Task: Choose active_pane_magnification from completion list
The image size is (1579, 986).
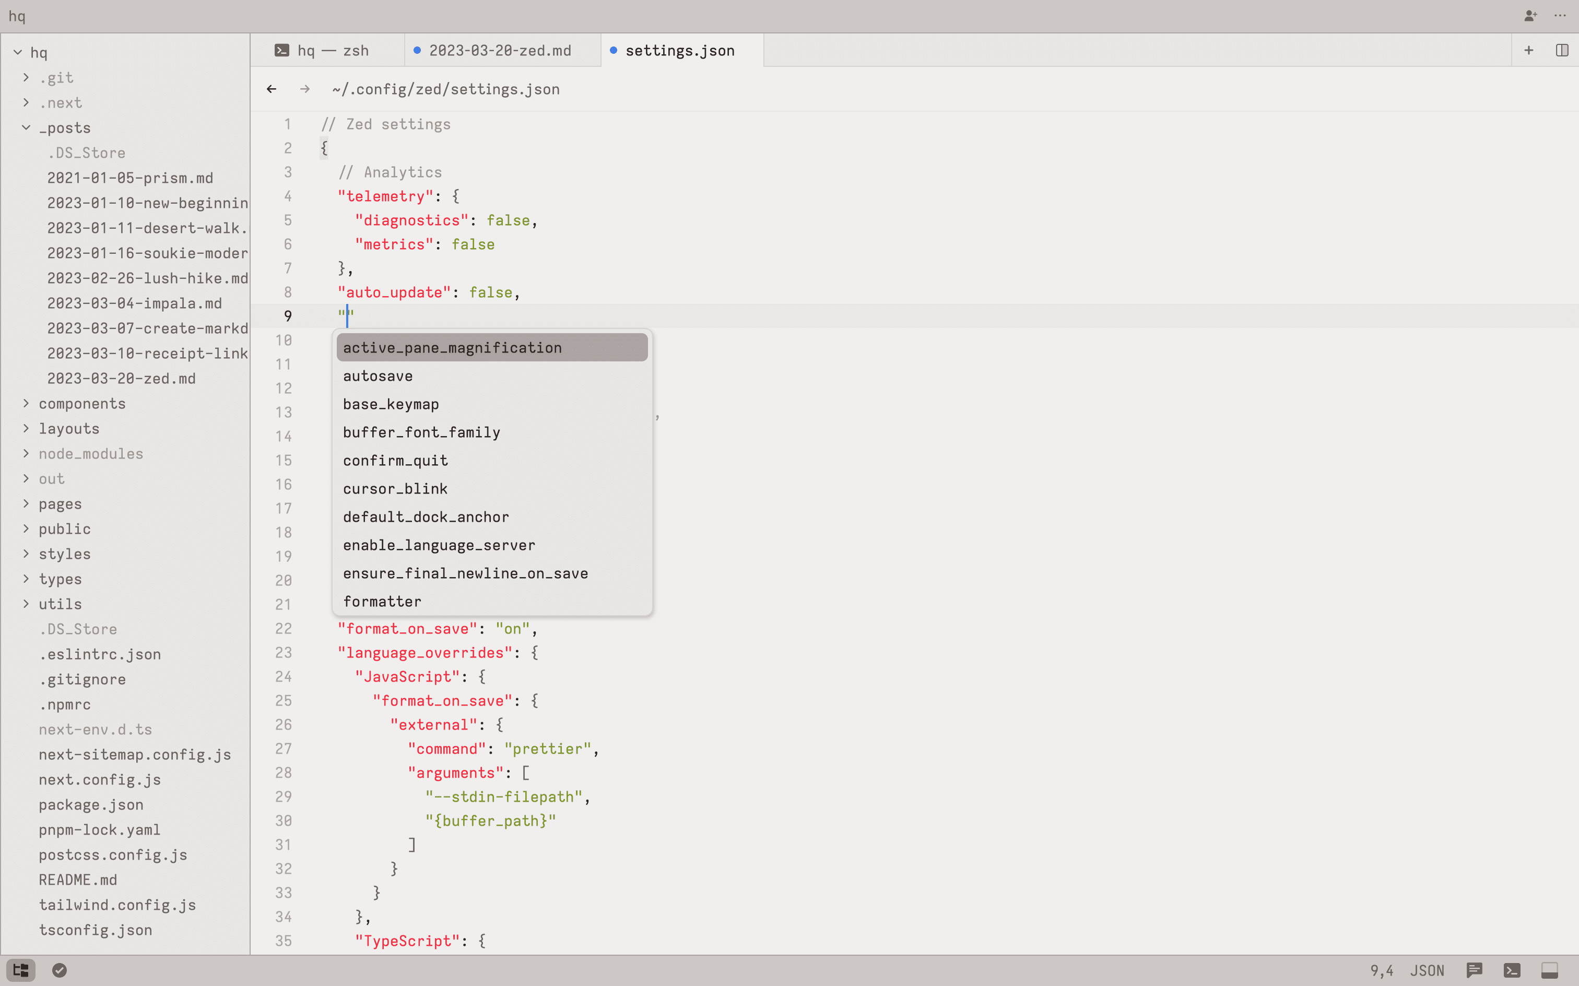Action: [492, 348]
